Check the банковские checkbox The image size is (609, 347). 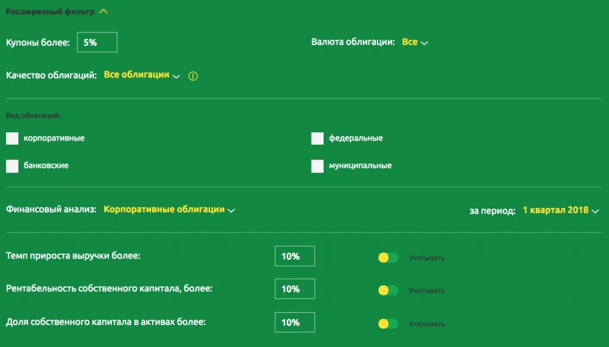click(12, 166)
